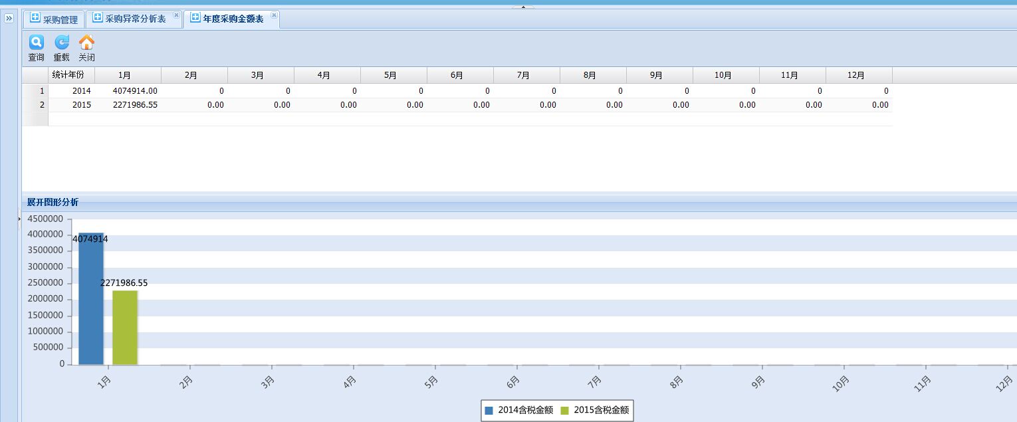Close the 采购异常分析表 tab
Screen dimensions: 1017x422
[x=176, y=15]
